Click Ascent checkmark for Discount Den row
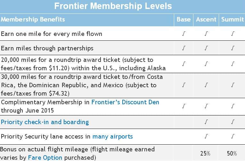The image size is (245, 161). (x=206, y=106)
